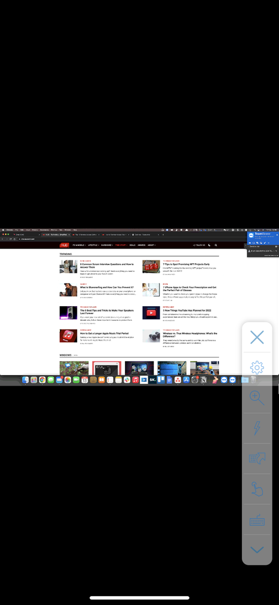
Task: Collapse the TeamViewer toolbar with the down chevron
Action: [257, 550]
